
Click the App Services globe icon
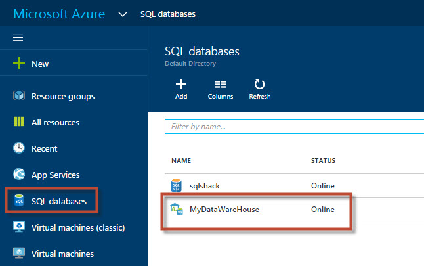pyautogui.click(x=19, y=175)
